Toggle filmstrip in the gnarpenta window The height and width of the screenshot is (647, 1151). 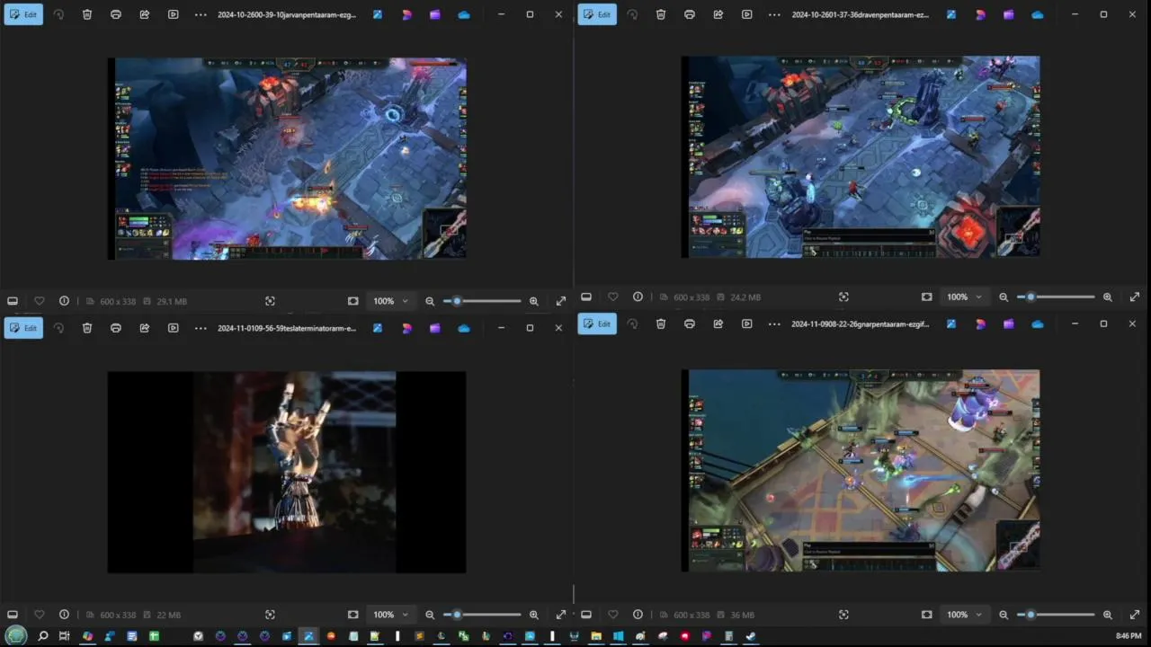[586, 615]
